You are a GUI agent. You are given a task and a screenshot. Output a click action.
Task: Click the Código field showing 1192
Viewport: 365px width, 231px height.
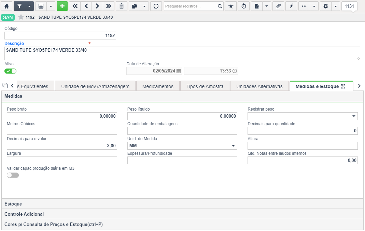[60, 35]
